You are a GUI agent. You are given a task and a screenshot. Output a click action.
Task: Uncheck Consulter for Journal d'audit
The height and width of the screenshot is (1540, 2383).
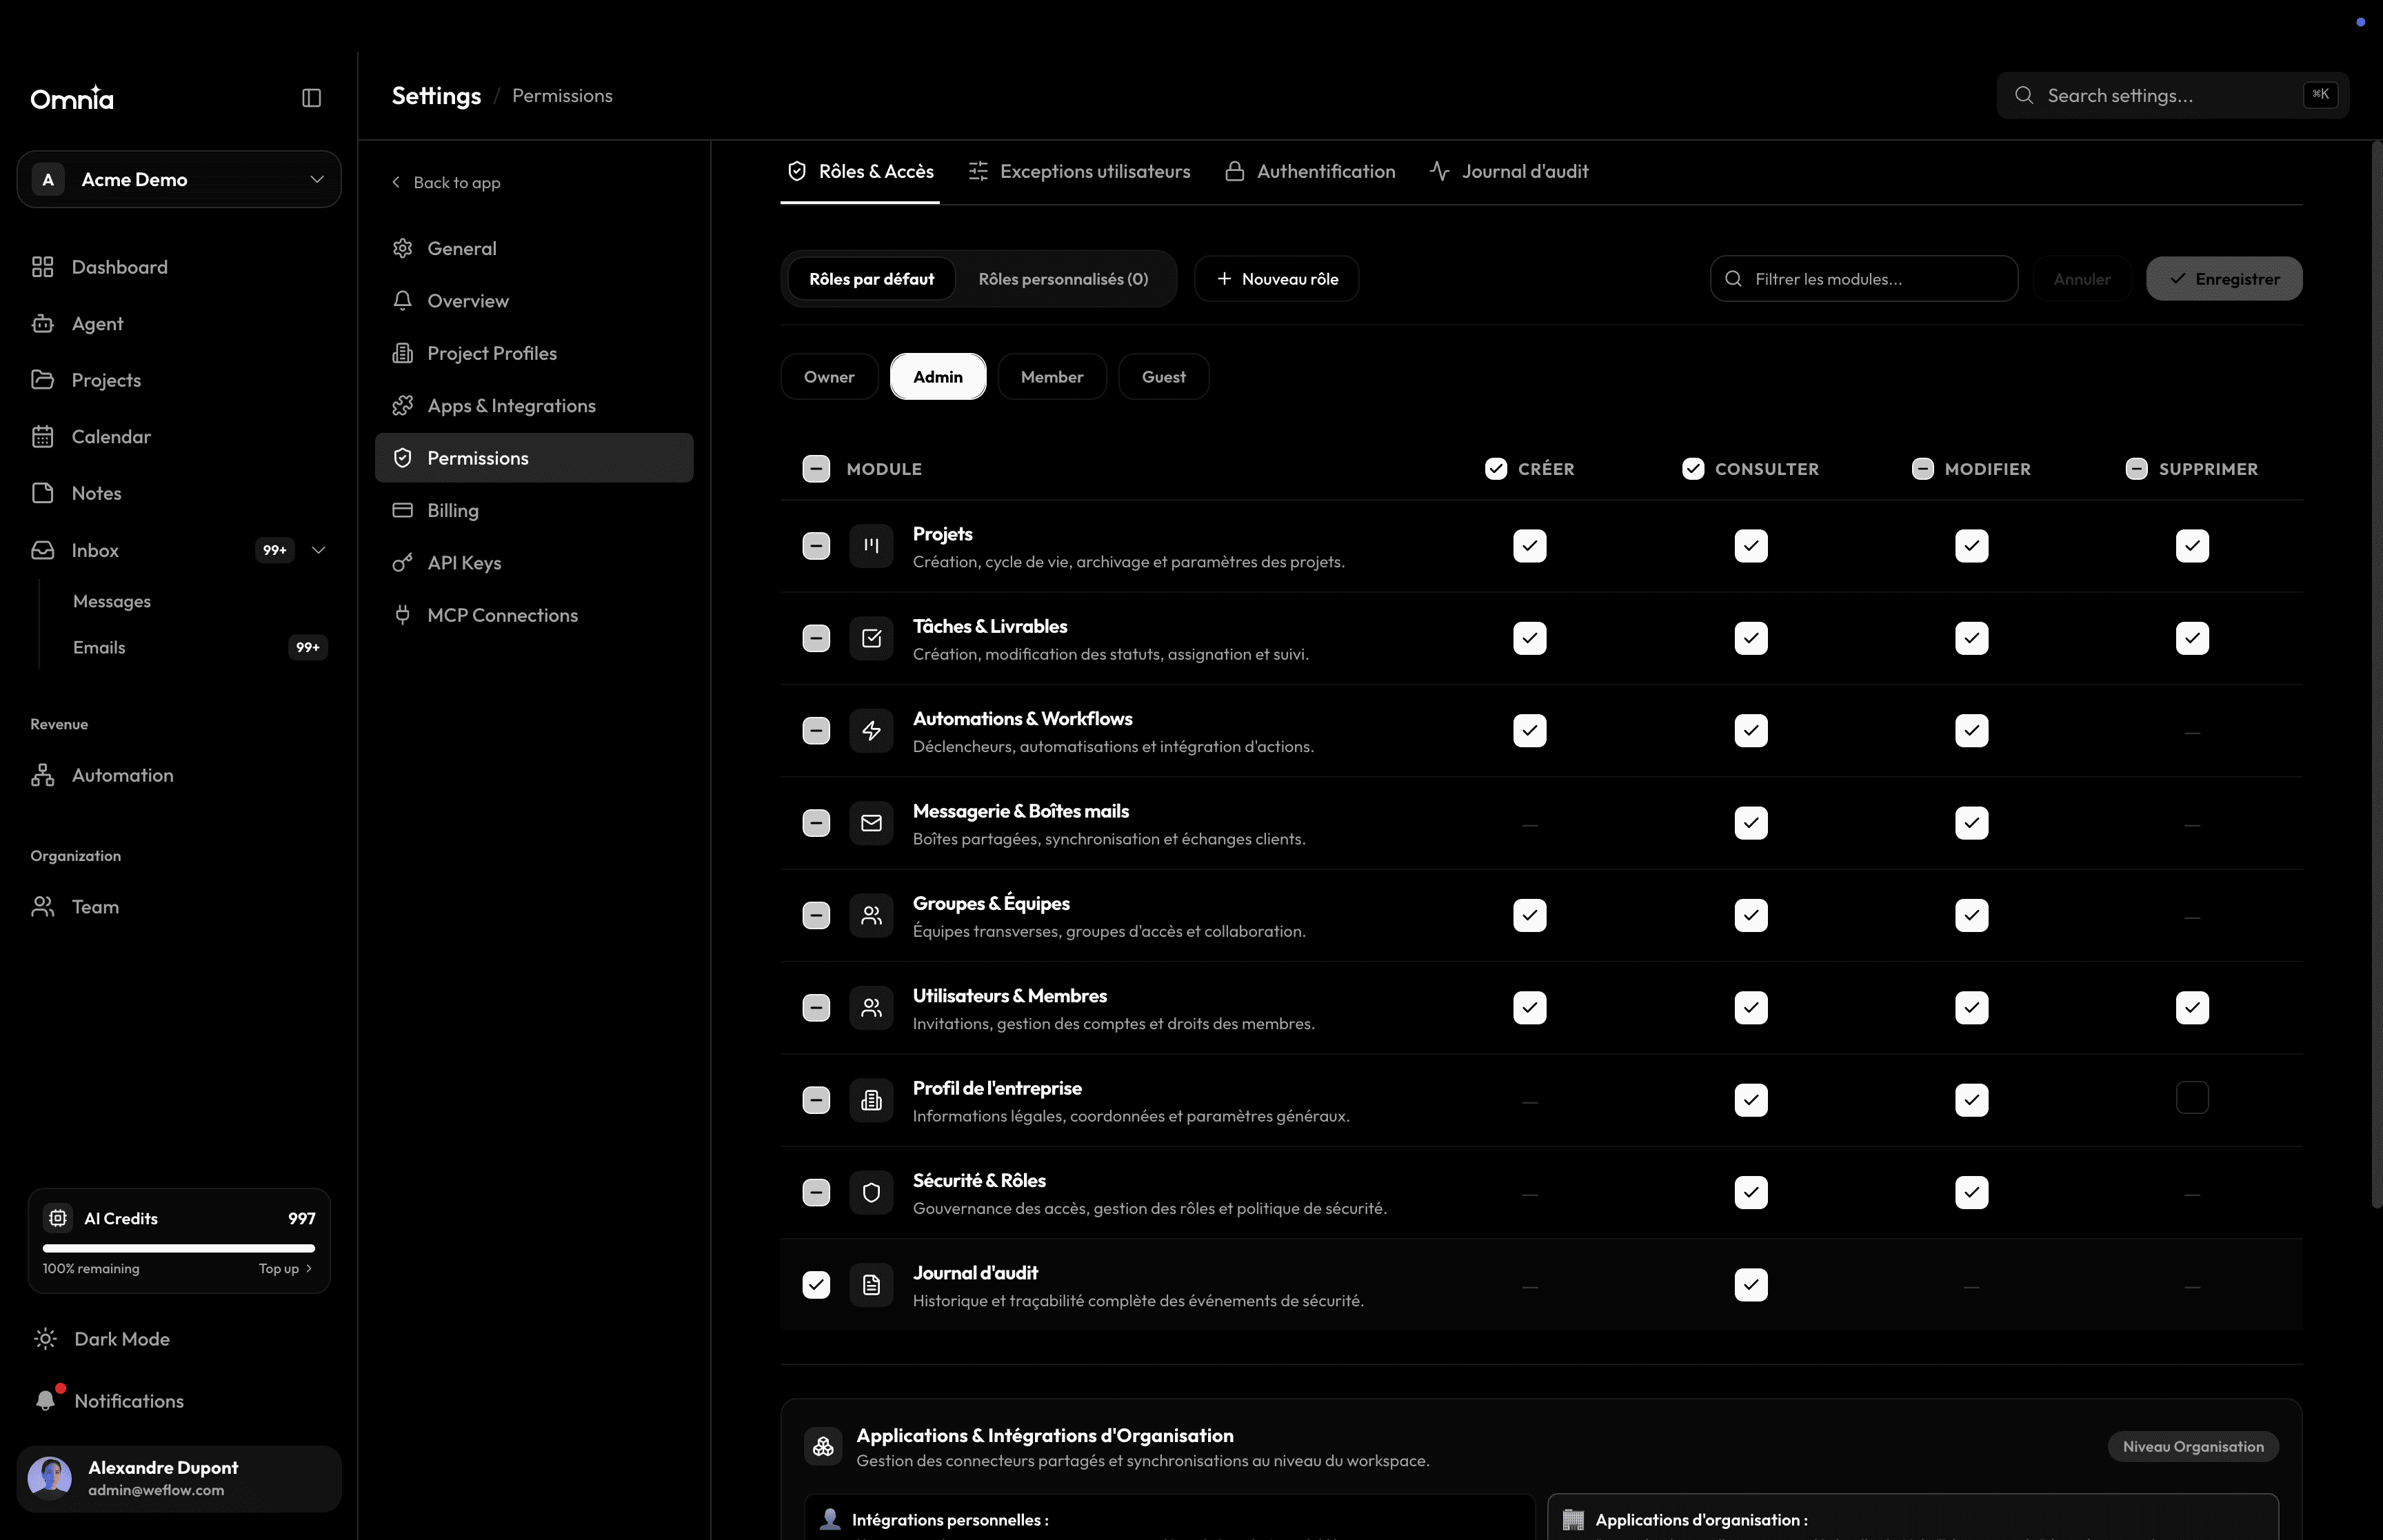click(x=1751, y=1285)
